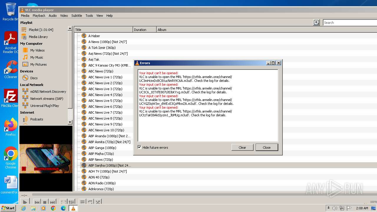The width and height of the screenshot is (377, 212).
Task: Open the Media menu
Action: pyautogui.click(x=25, y=16)
